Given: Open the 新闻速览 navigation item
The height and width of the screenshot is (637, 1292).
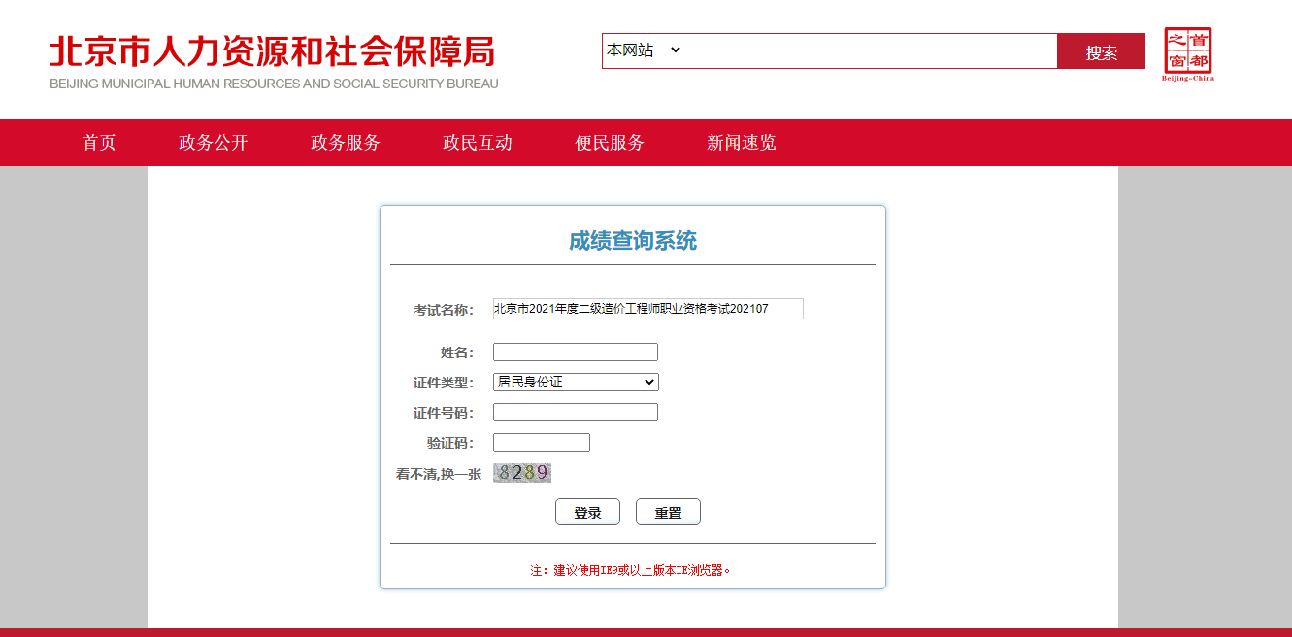Looking at the screenshot, I should coord(742,143).
